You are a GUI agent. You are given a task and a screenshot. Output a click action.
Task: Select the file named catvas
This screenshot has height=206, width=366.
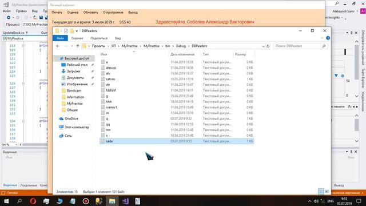pos(110,79)
